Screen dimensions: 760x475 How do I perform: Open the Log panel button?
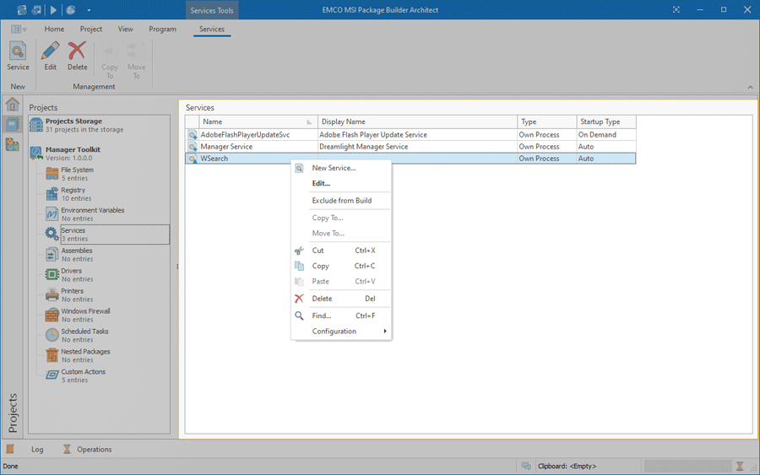(37, 450)
